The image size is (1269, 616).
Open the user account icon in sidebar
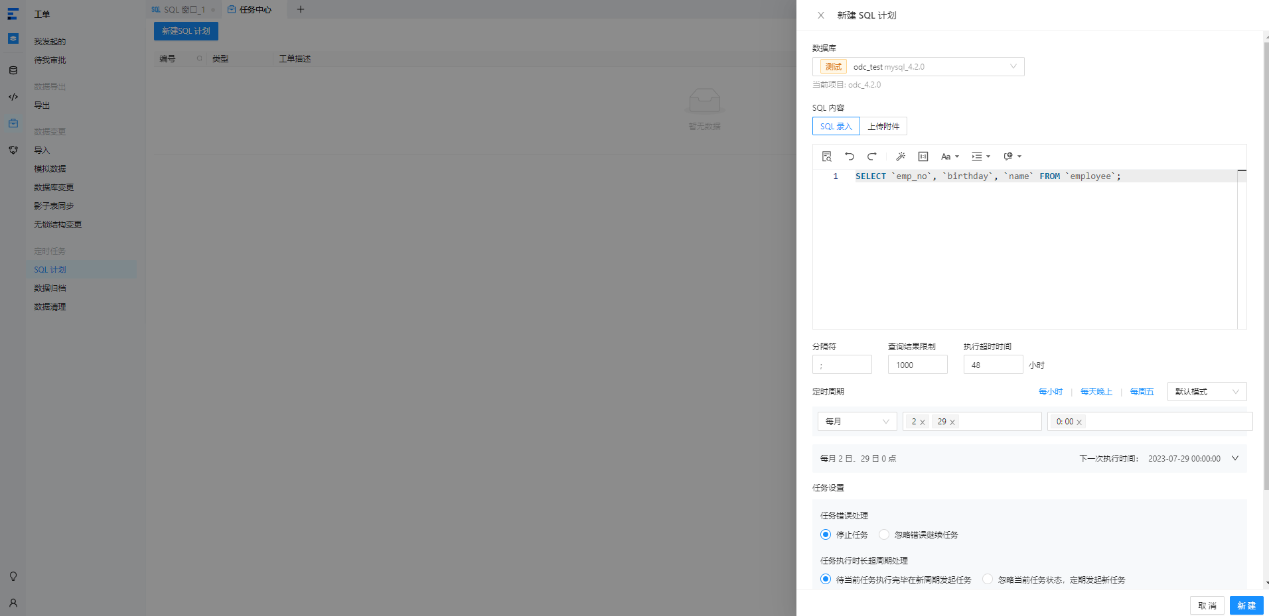[x=13, y=603]
